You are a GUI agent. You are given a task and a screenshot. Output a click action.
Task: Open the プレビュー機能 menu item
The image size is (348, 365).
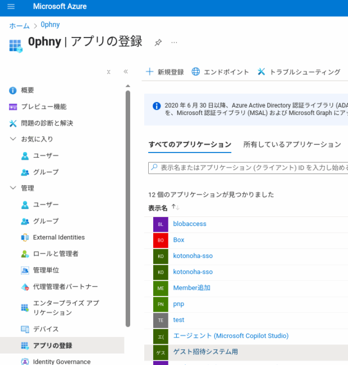point(44,107)
